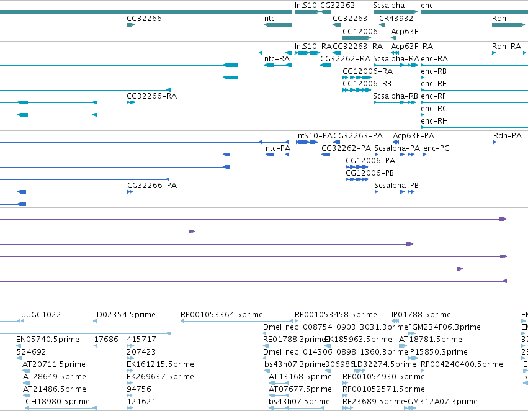The width and height of the screenshot is (528, 411).
Task: Click the CR43932 gene label
Action: (396, 19)
